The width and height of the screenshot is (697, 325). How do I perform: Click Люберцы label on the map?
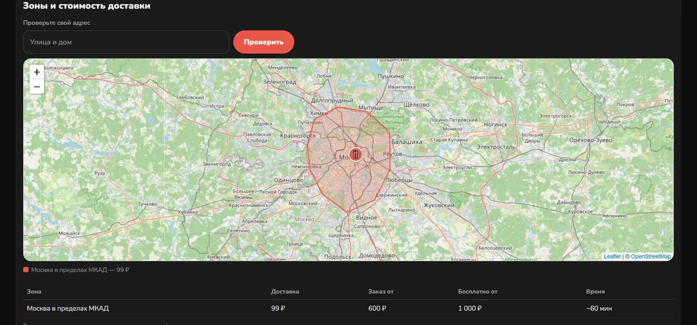[x=399, y=180]
